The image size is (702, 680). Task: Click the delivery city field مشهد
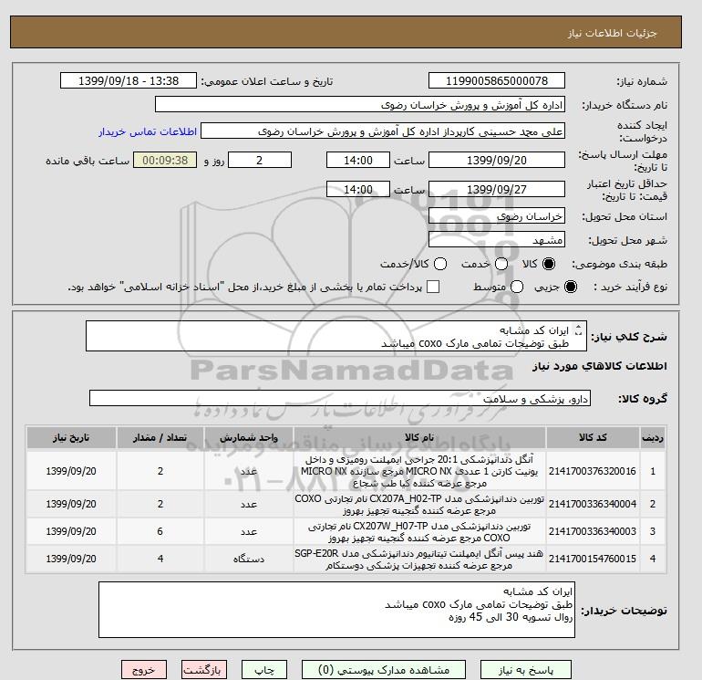(x=497, y=240)
